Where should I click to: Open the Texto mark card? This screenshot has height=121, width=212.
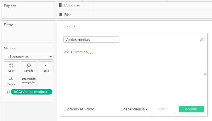point(46,67)
